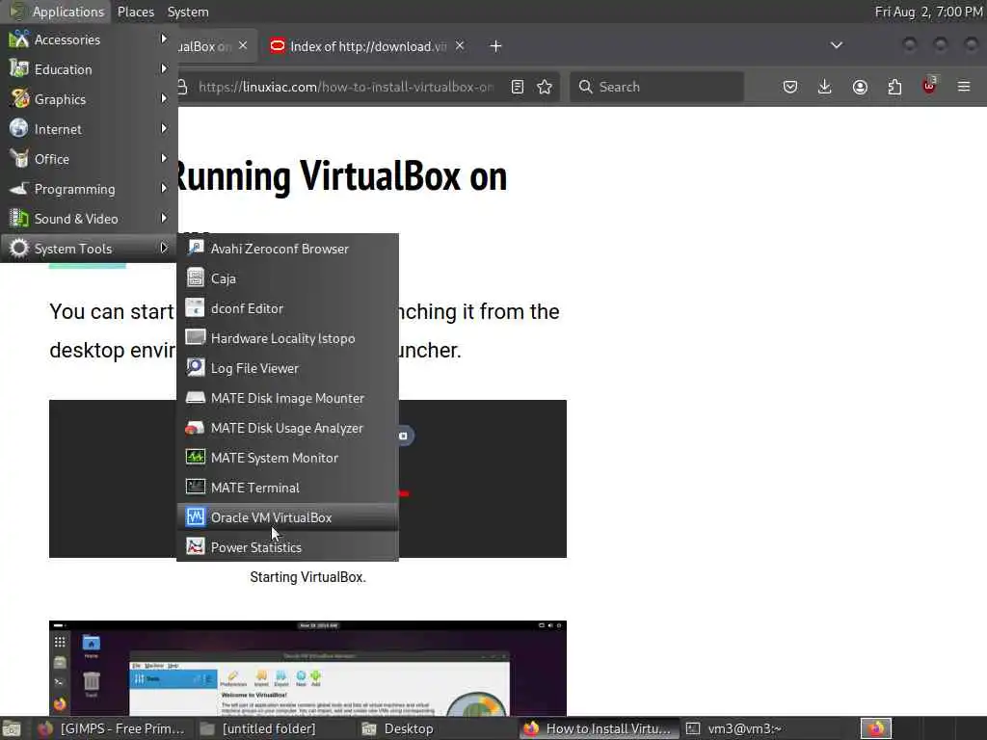Click the MATE Disk Usage Analyzer icon
The height and width of the screenshot is (740, 987).
[x=195, y=428]
